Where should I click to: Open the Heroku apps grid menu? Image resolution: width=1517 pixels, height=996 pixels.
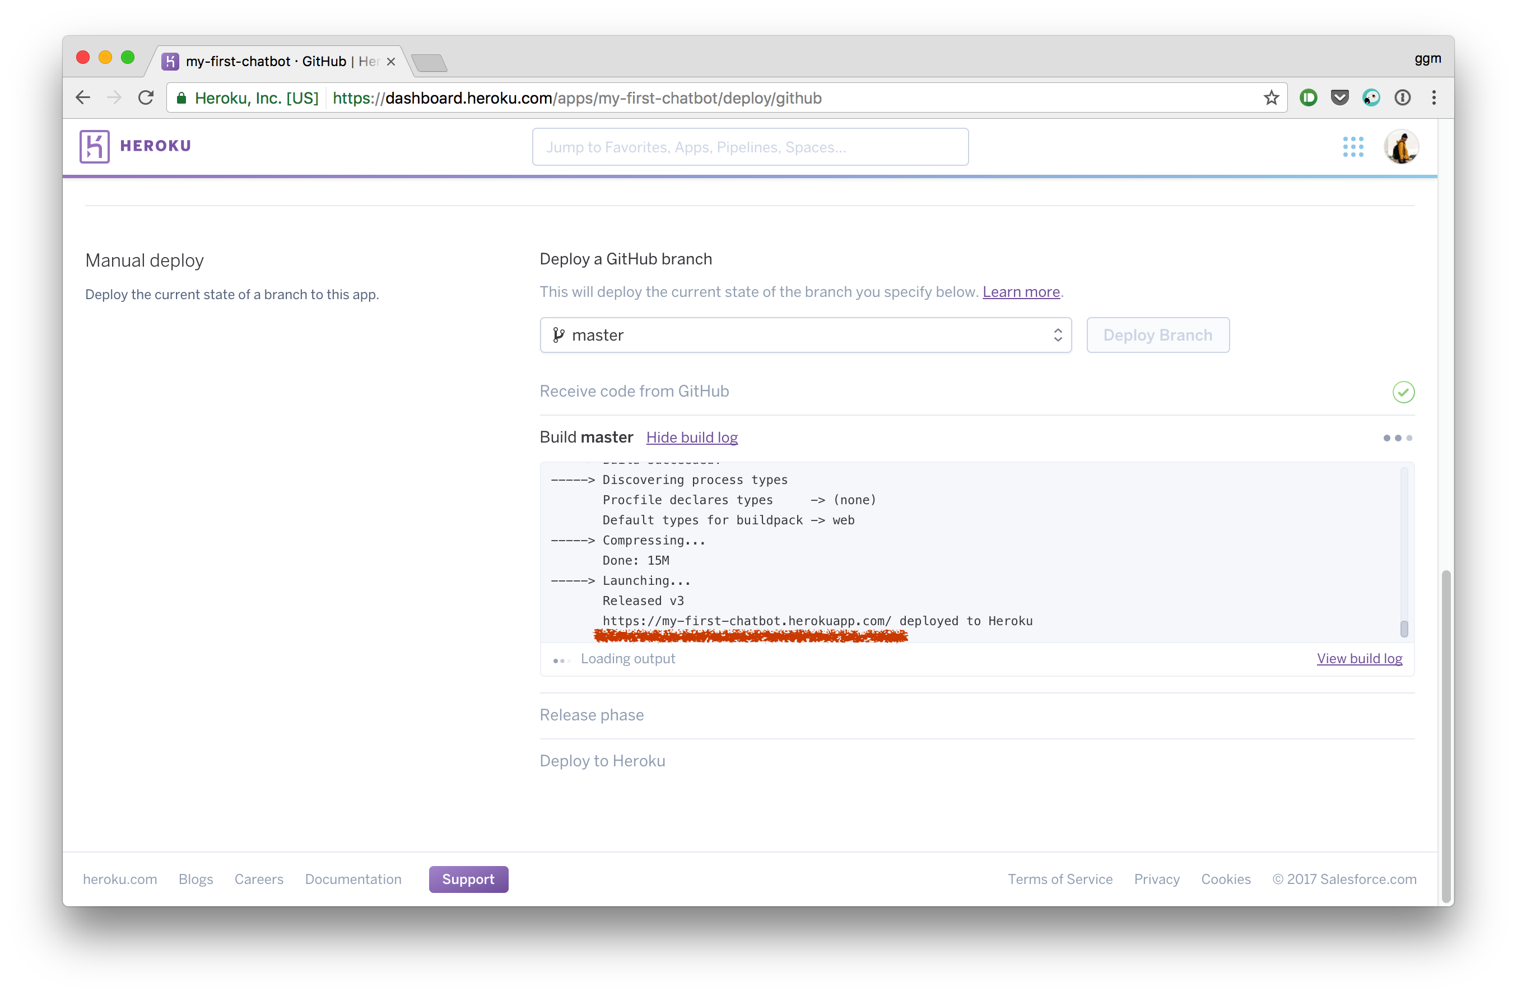1352,147
